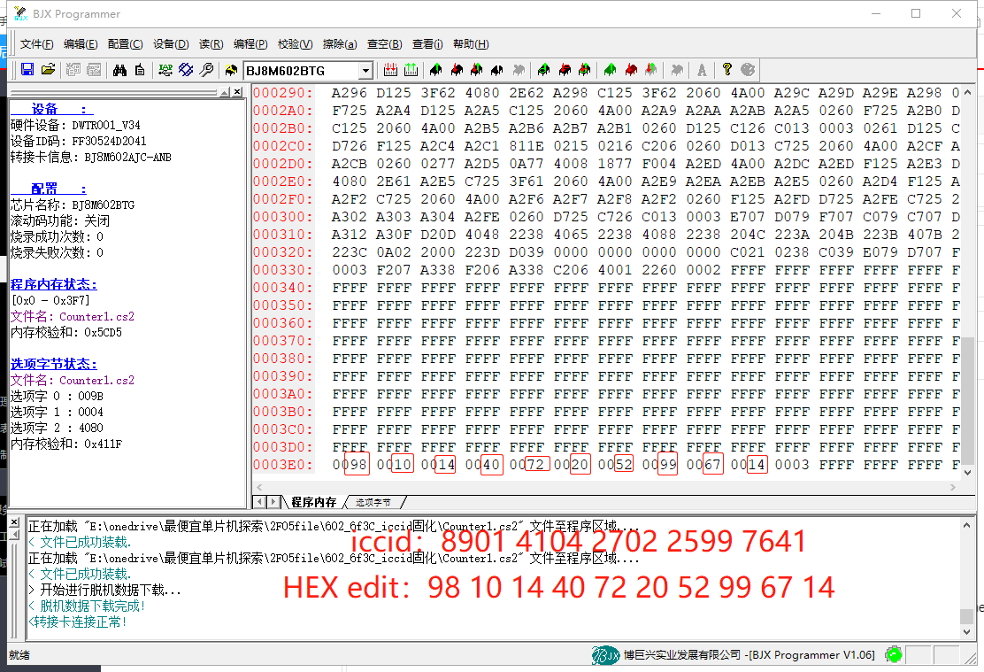This screenshot has height=672, width=984.
Task: Open the 读(R) menu
Action: (211, 44)
